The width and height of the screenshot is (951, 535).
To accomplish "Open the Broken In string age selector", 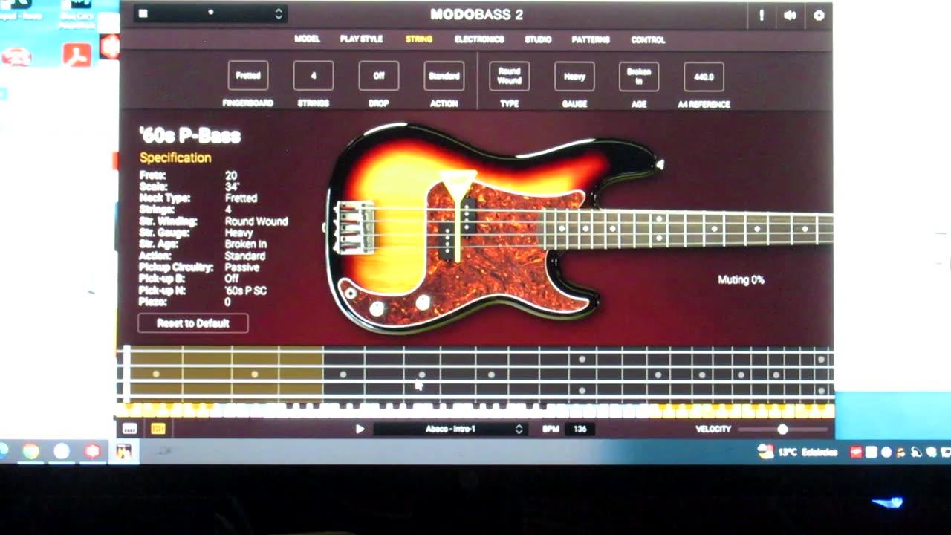I will tap(639, 76).
